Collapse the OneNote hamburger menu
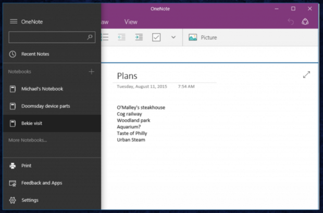The width and height of the screenshot is (323, 213). click(x=14, y=21)
